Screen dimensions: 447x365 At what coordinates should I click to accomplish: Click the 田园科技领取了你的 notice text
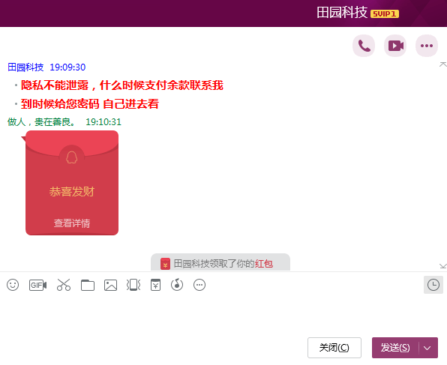(214, 264)
